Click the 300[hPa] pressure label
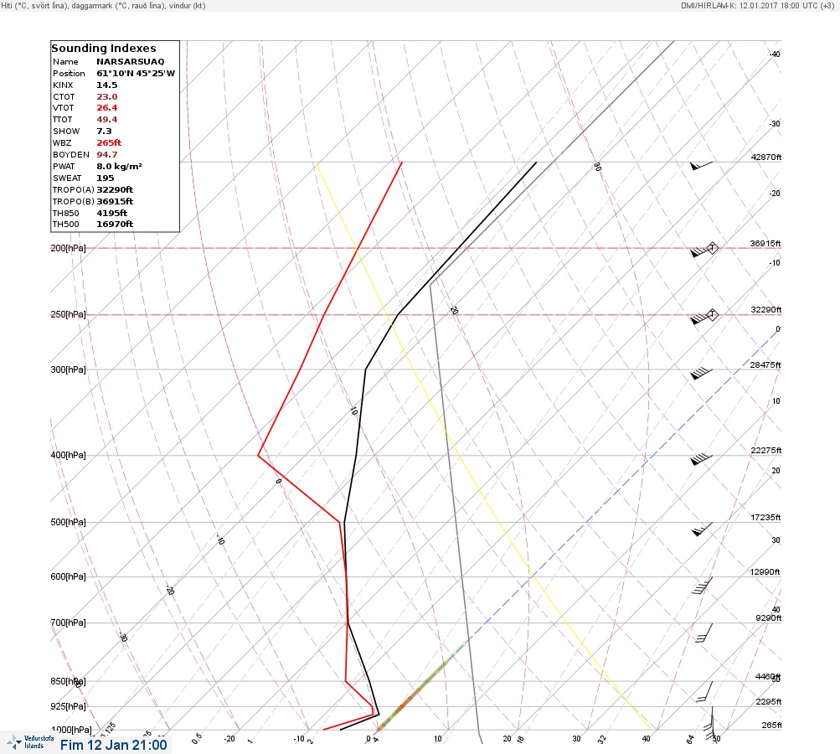This screenshot has width=840, height=754. pyautogui.click(x=68, y=369)
